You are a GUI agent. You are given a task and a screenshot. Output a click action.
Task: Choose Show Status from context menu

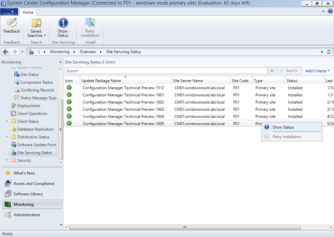[292, 127]
